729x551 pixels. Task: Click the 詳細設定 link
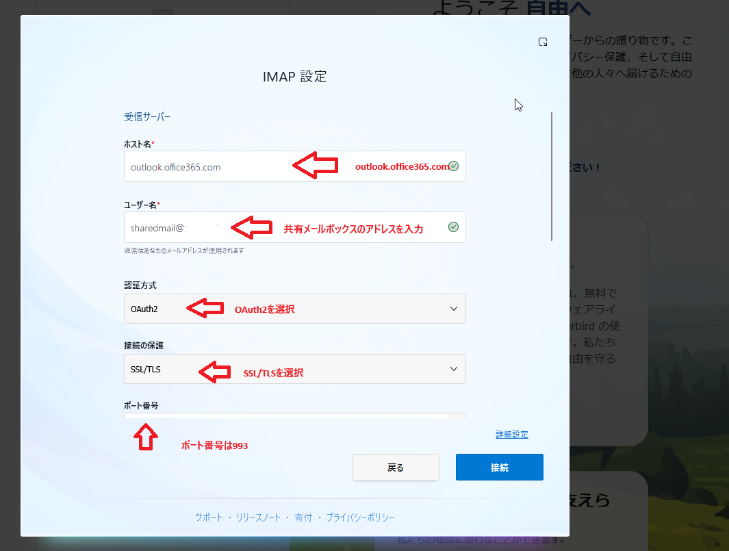pos(512,434)
